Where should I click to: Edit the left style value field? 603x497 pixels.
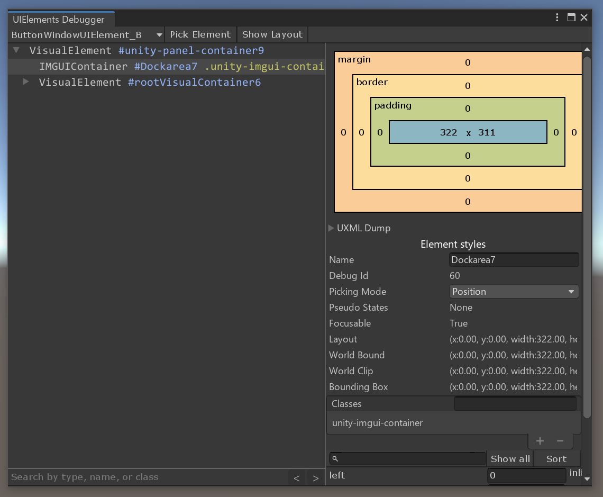526,475
